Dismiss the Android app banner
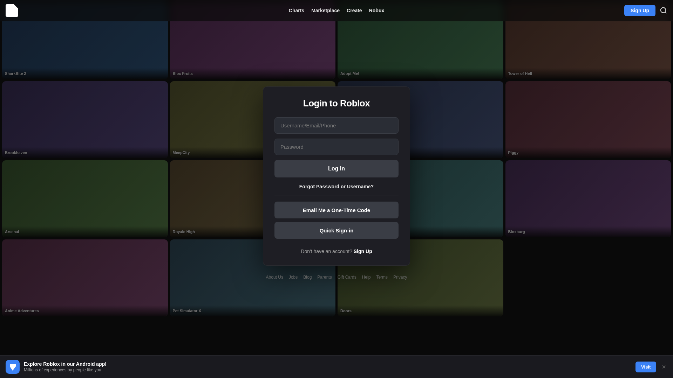Viewport: 673px width, 378px height. pos(664,367)
